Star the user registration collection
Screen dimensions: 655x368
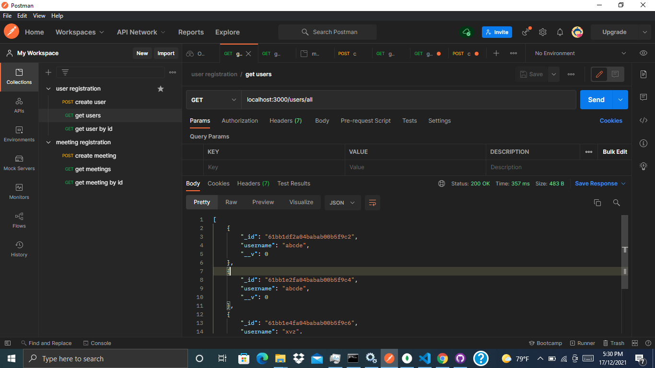(161, 89)
